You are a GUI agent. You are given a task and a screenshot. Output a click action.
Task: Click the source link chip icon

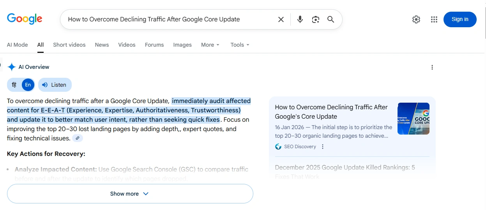[78, 138]
